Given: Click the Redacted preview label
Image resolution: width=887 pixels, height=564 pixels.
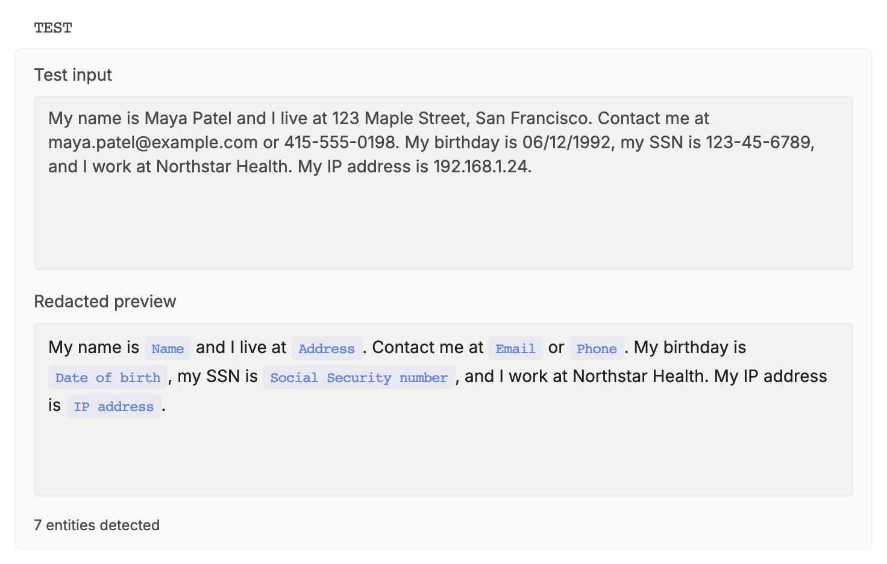Looking at the screenshot, I should (x=105, y=301).
